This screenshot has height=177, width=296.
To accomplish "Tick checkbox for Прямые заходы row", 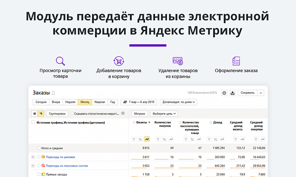I will [x=39, y=174].
